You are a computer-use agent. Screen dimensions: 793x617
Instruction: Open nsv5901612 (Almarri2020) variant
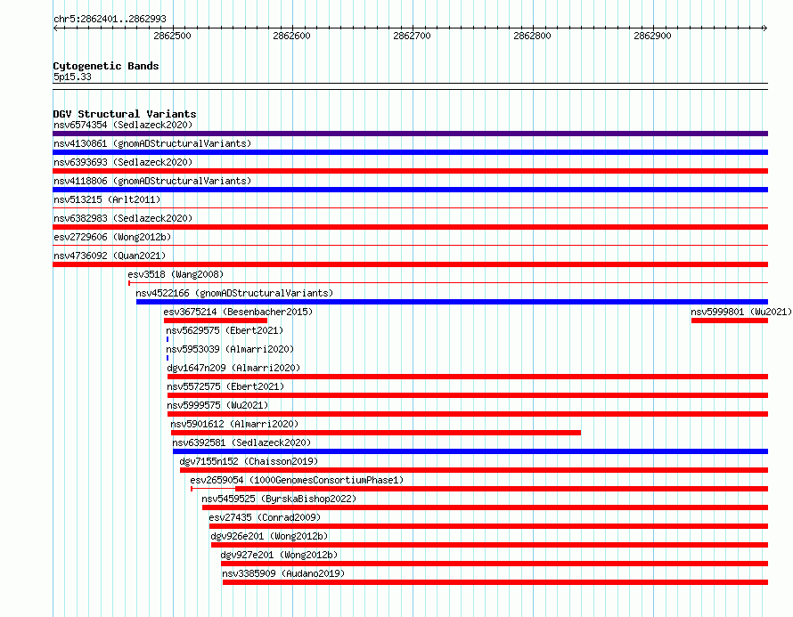234,424
